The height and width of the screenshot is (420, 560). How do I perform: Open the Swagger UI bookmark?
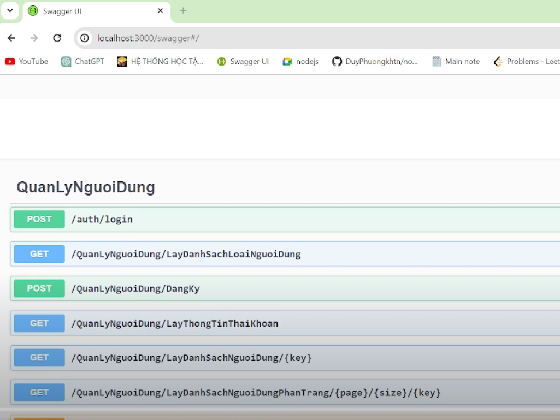[243, 62]
